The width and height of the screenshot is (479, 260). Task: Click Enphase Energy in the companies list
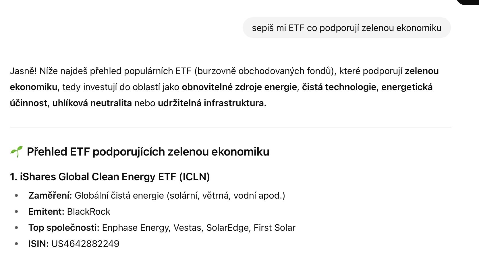135,228
